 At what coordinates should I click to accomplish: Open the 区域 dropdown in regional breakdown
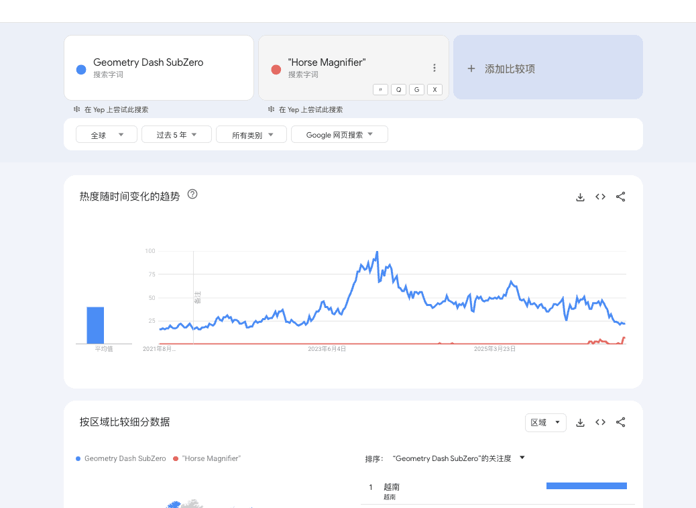point(546,422)
